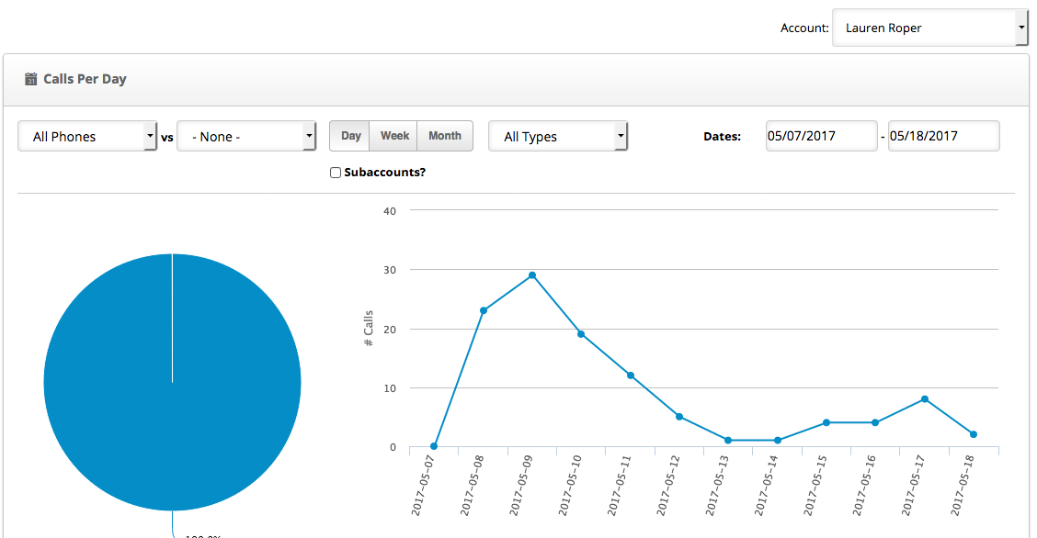Click the Calls Per Day panel title
The width and height of the screenshot is (1037, 538).
tap(85, 79)
